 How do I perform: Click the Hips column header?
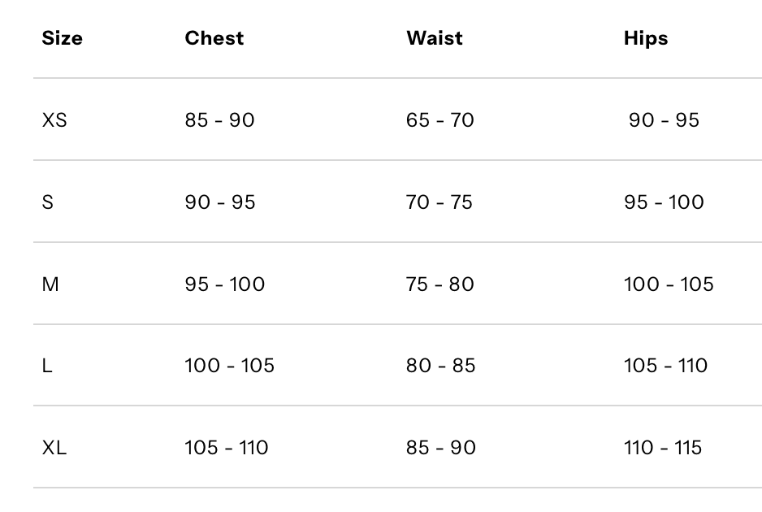646,38
